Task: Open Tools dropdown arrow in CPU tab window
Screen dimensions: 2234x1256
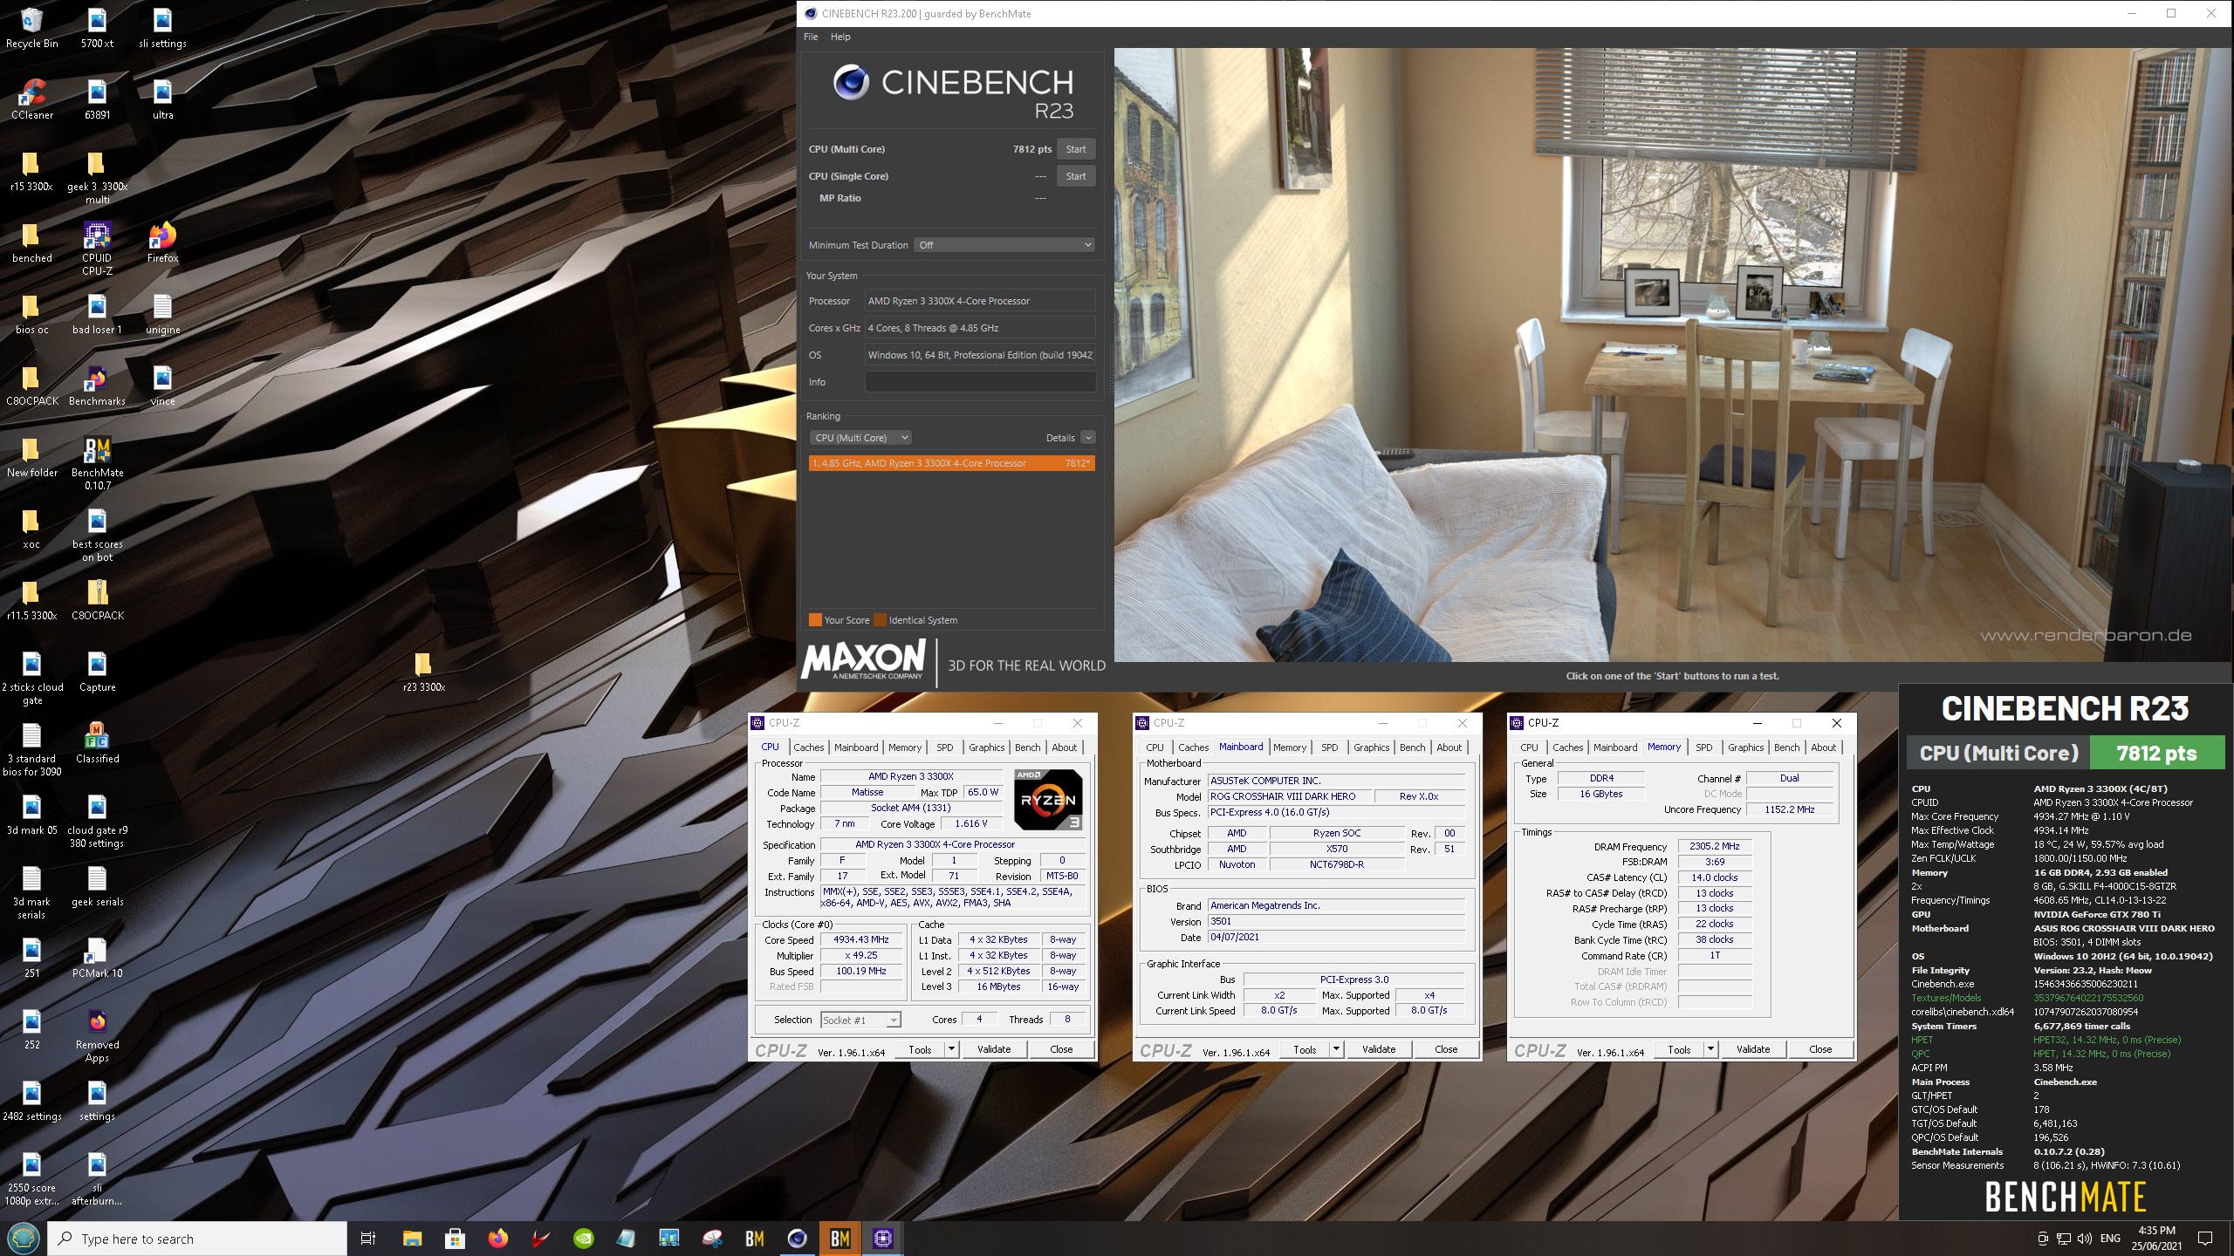Action: point(951,1049)
